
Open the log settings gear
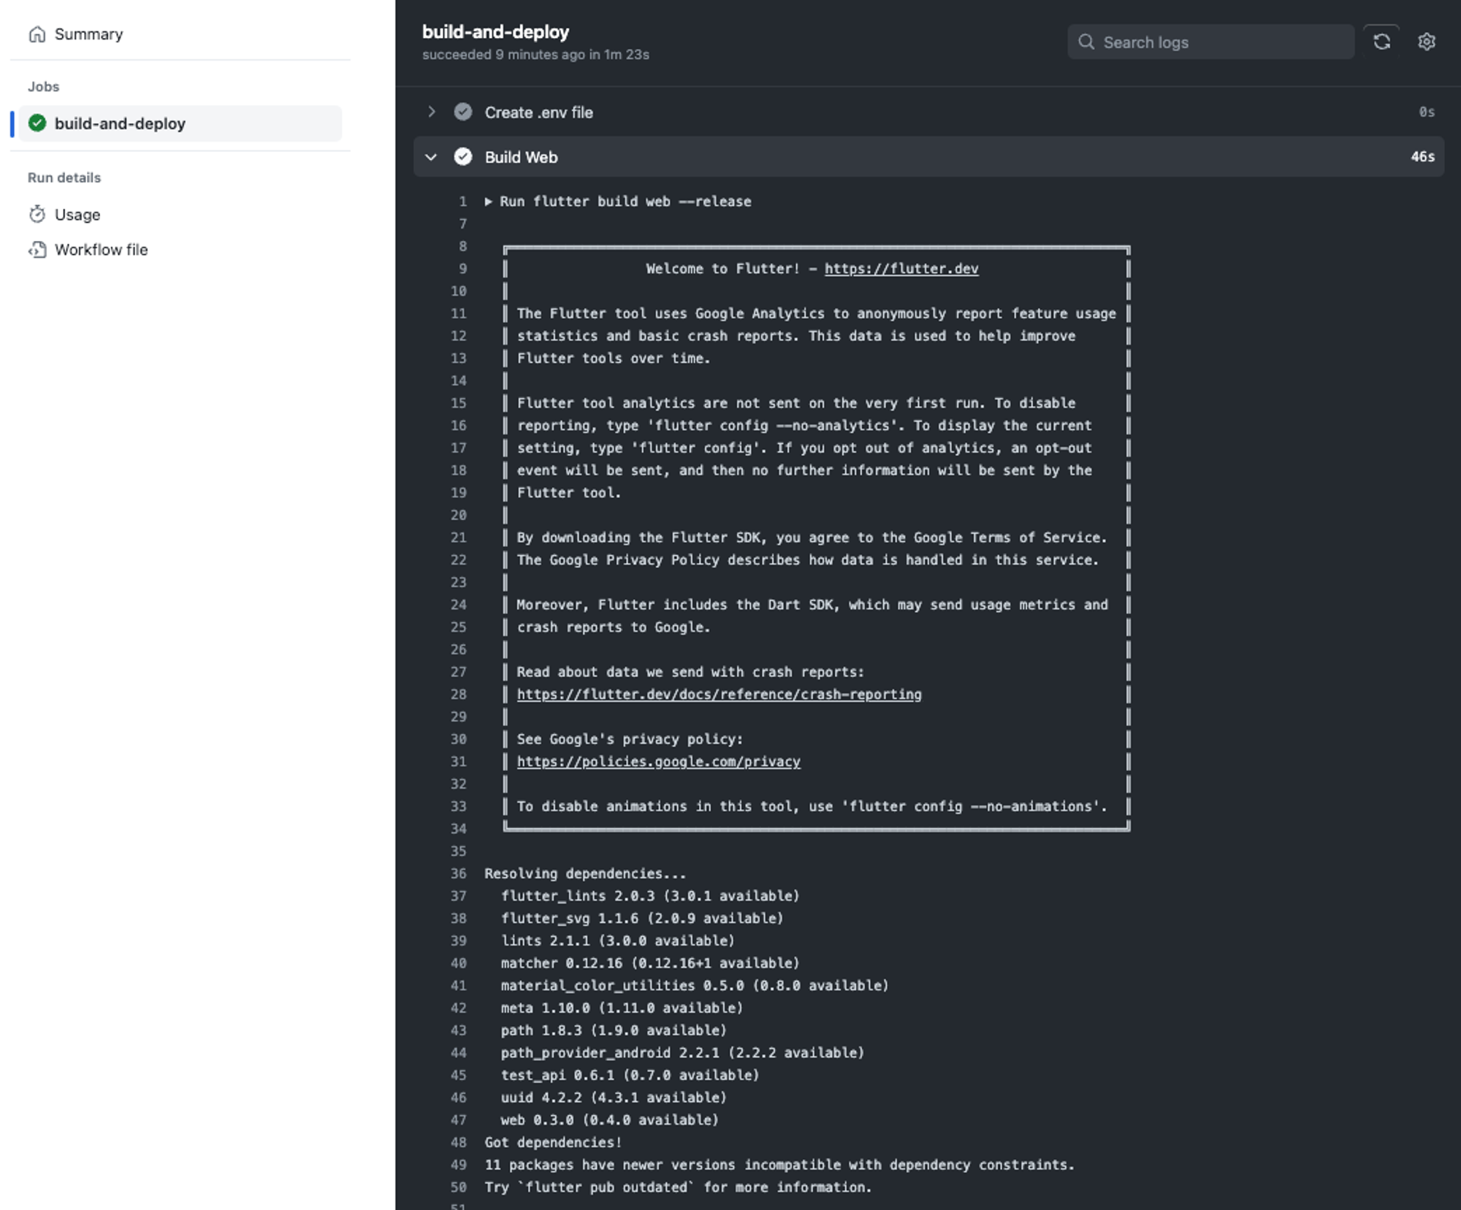[1427, 42]
